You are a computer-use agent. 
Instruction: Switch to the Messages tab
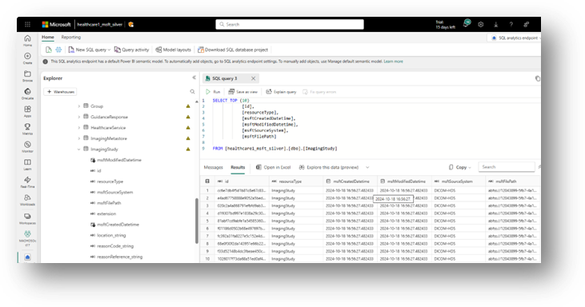tap(214, 167)
